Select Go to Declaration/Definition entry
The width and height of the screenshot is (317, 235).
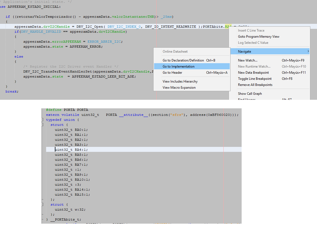[192, 60]
